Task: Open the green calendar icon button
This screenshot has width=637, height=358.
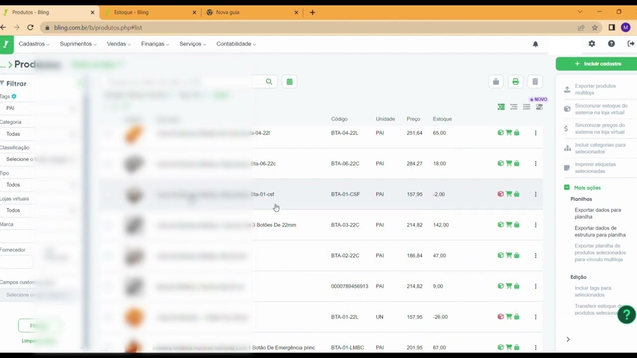Action: pyautogui.click(x=289, y=82)
